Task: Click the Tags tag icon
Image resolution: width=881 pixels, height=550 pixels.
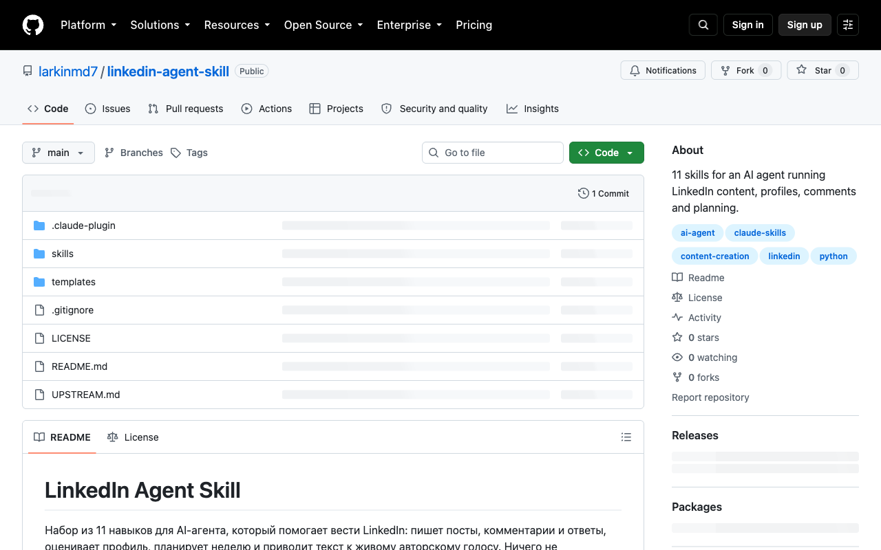Action: pos(176,153)
